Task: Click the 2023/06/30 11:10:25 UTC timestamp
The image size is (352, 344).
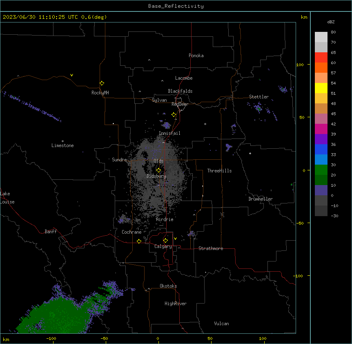Action: click(40, 17)
